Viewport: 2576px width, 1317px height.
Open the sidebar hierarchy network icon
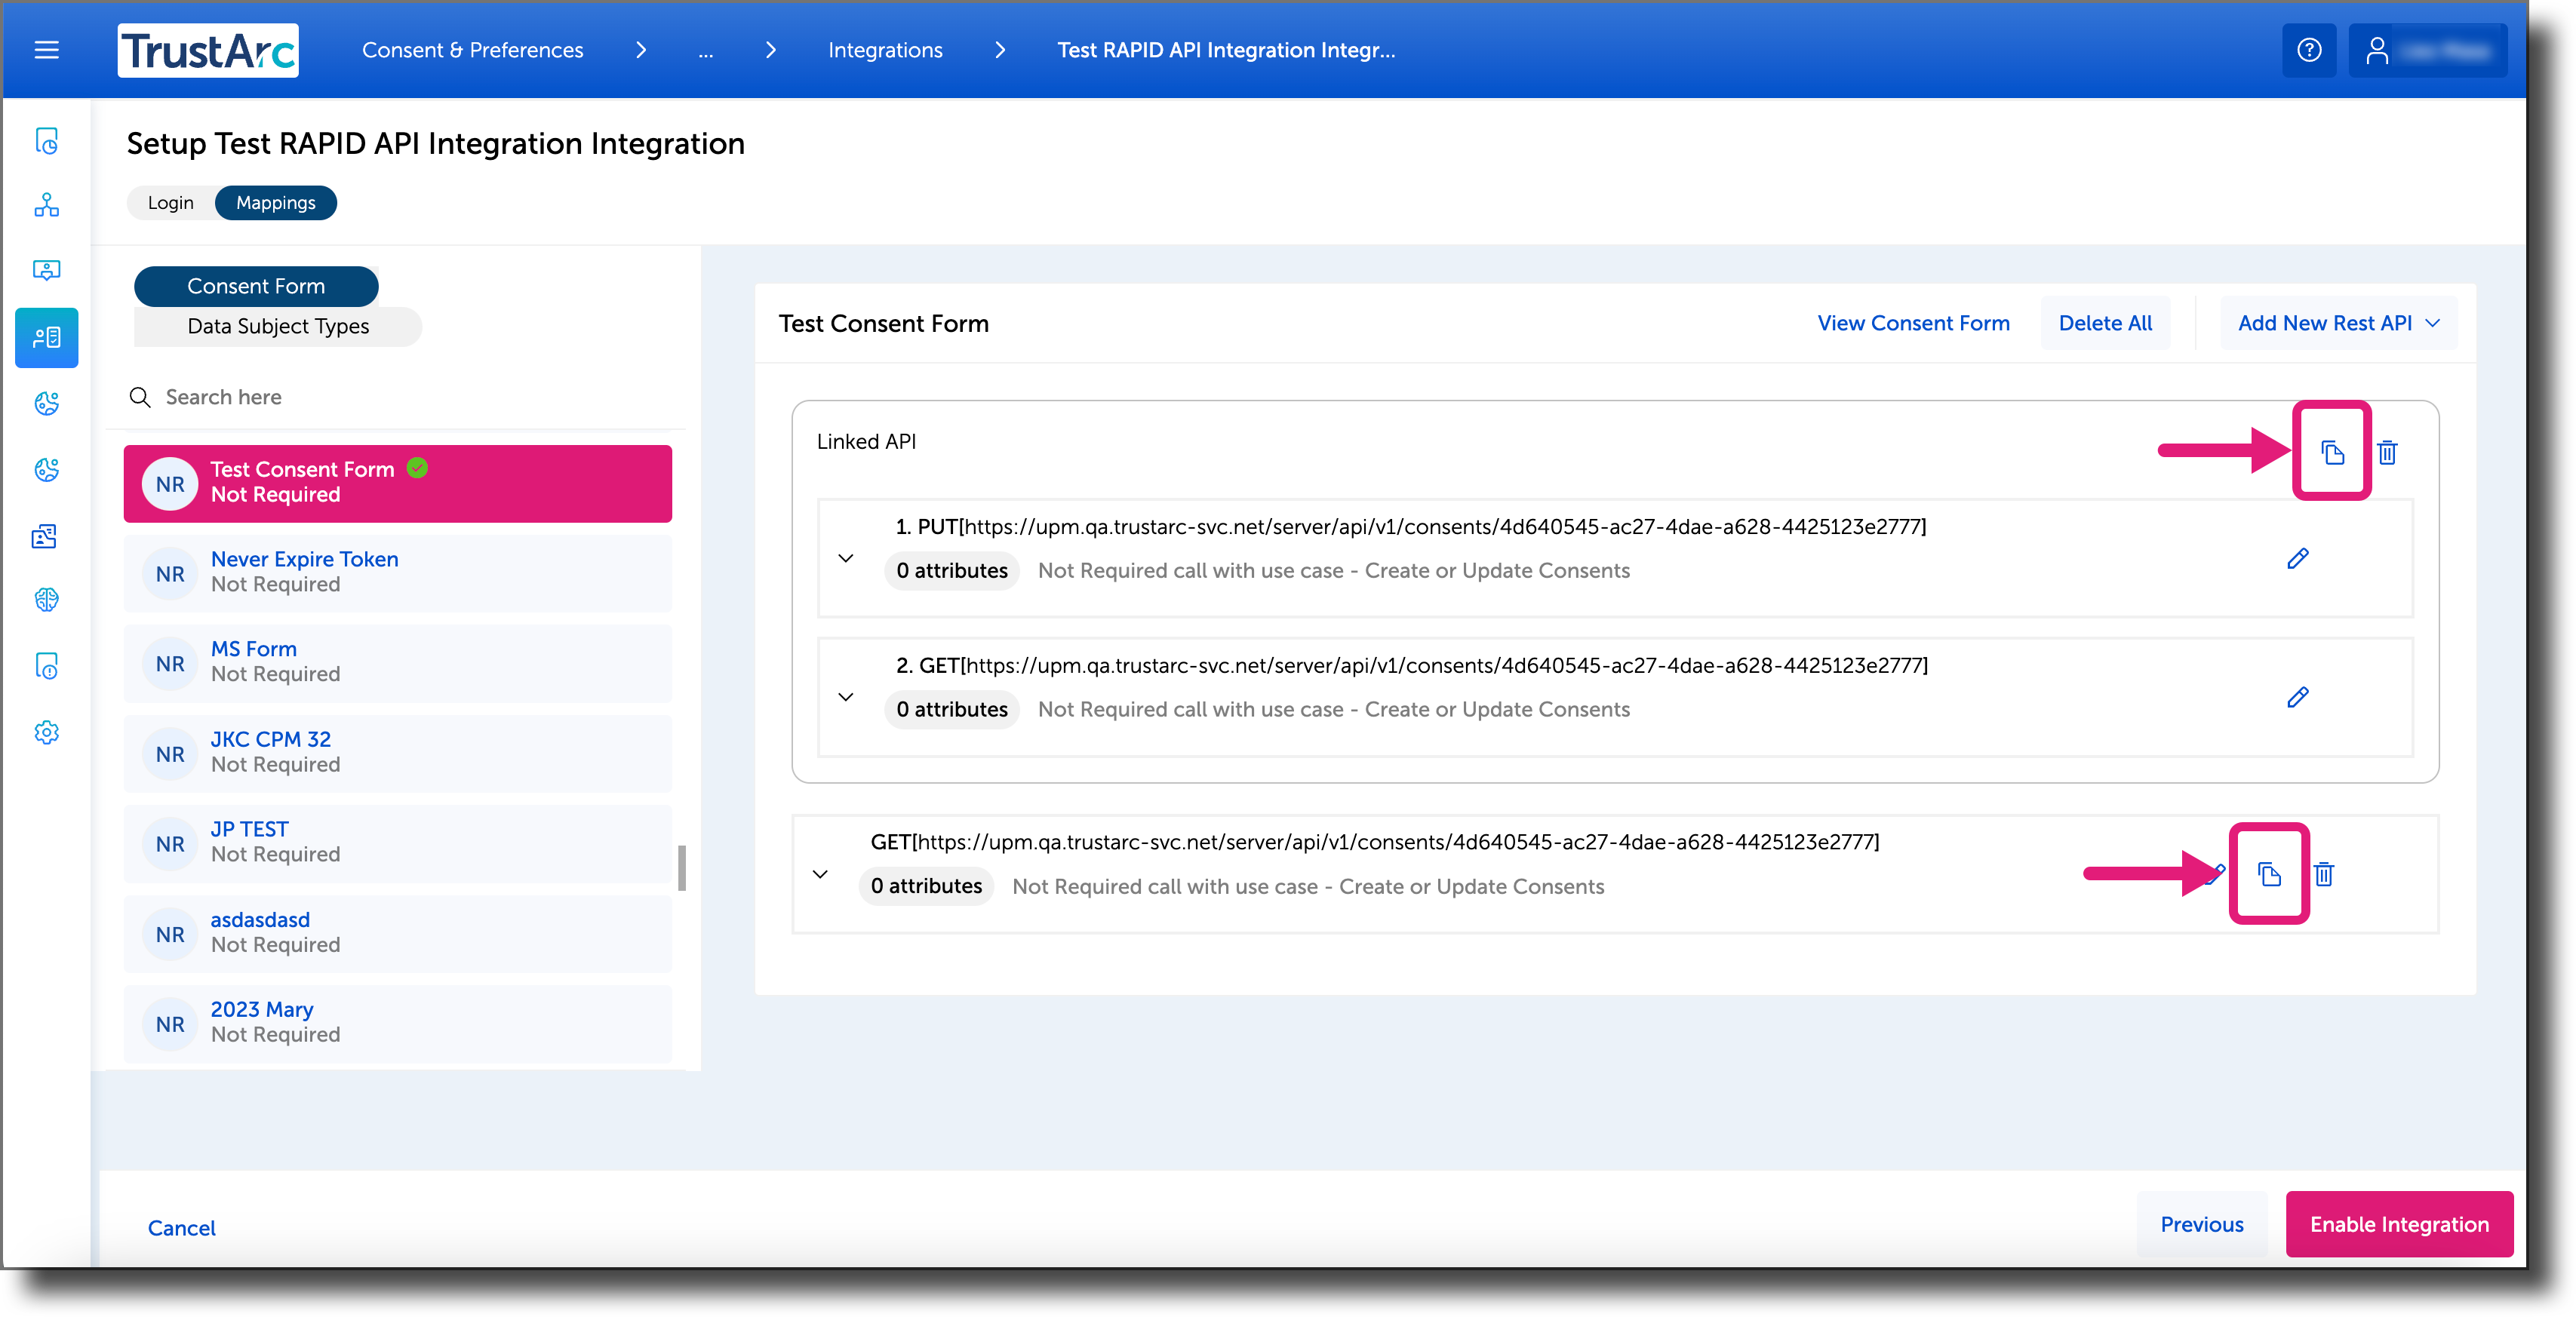(46, 205)
